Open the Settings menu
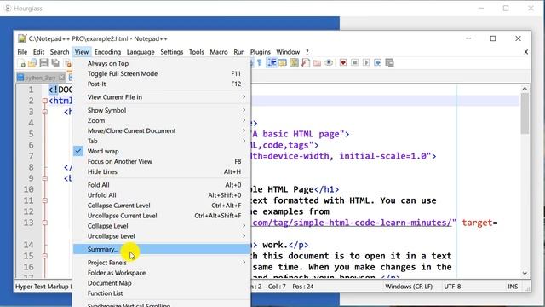545x307 pixels. pos(172,52)
